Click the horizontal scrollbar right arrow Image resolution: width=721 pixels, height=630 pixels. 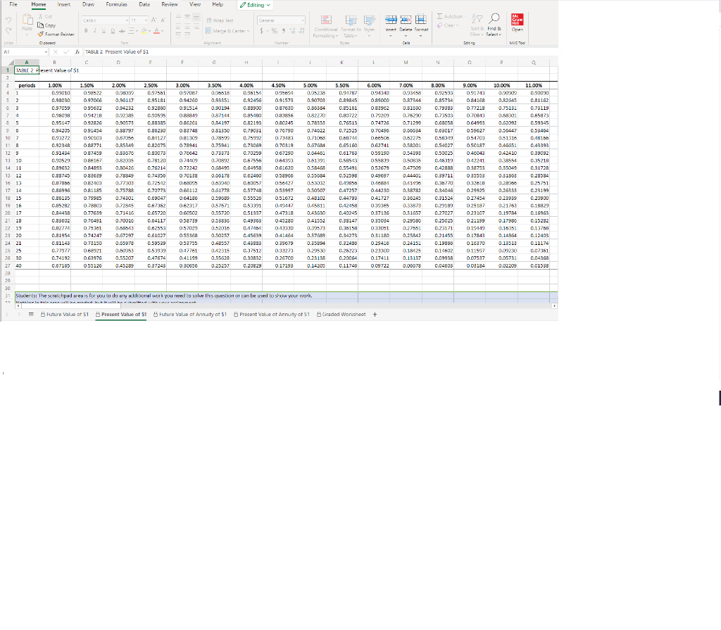555,305
